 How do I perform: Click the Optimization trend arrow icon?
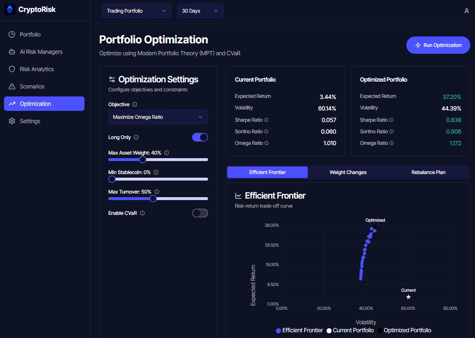[12, 104]
